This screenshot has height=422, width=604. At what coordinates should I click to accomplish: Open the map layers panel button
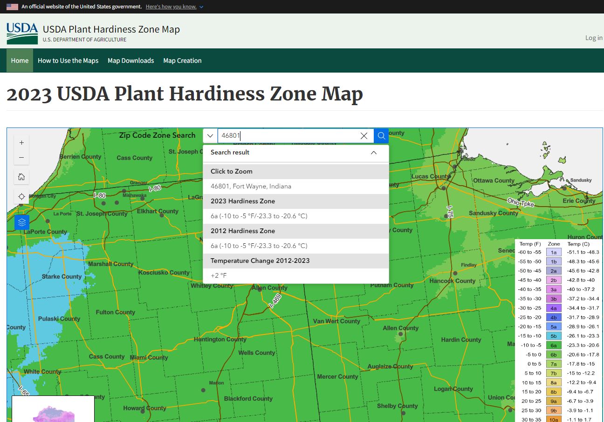(22, 222)
